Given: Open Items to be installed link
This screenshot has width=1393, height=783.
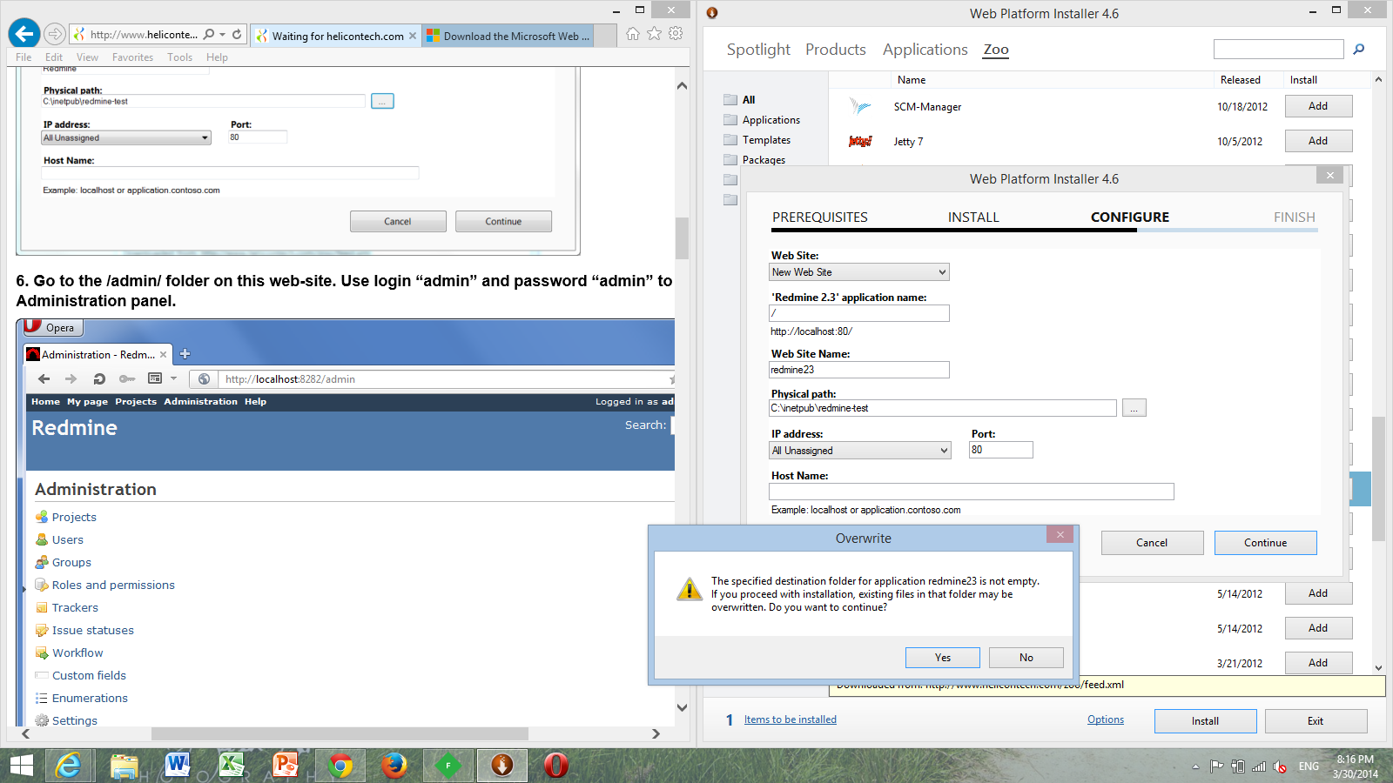Looking at the screenshot, I should coord(791,719).
